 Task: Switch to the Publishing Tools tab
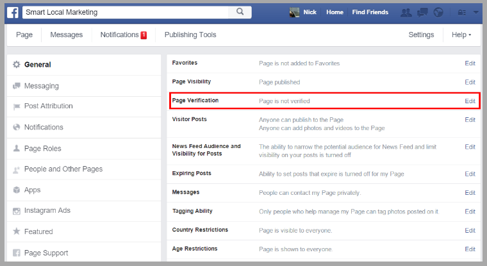click(x=190, y=35)
